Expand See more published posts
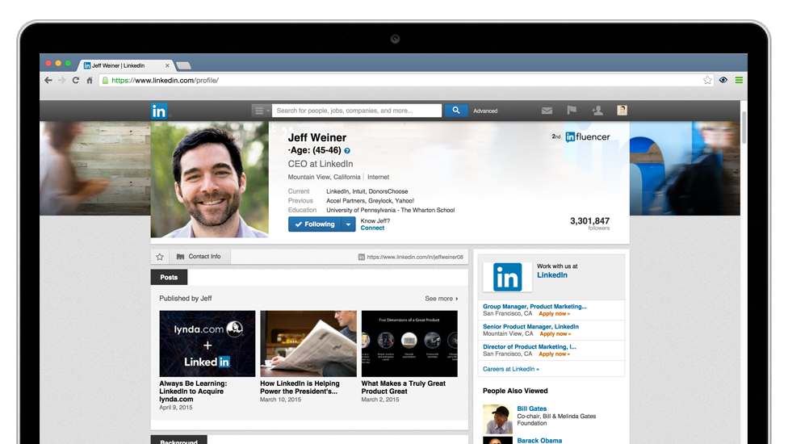This screenshot has width=788, height=444. (442, 299)
